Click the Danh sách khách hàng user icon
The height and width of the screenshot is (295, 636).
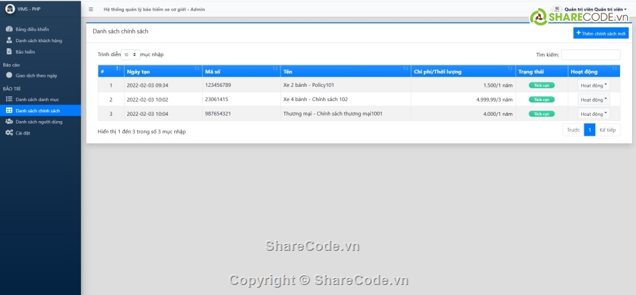(9, 40)
